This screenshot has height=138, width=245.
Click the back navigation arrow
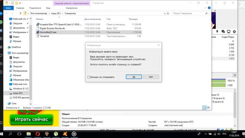(7, 13)
